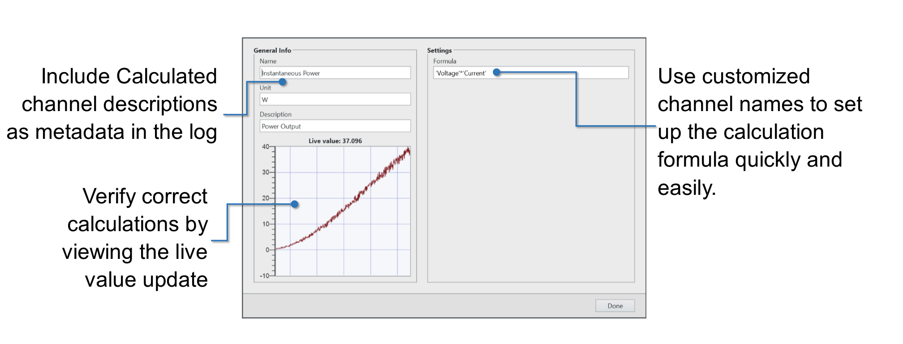Click the General Info group heading
Screen dimensions: 903x344
272,50
